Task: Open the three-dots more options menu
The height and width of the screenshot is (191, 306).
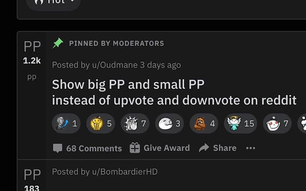Action: click(x=250, y=148)
